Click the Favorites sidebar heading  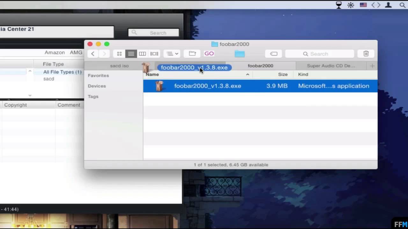pyautogui.click(x=98, y=75)
